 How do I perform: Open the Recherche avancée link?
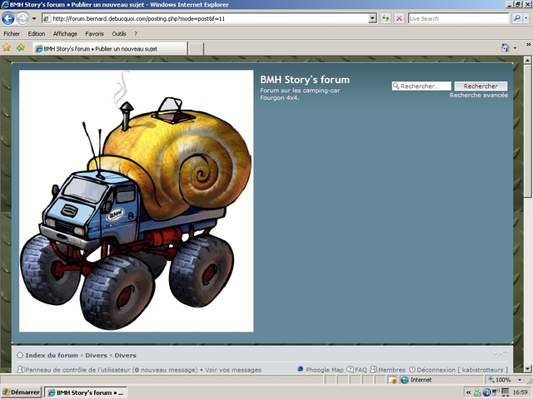click(478, 96)
